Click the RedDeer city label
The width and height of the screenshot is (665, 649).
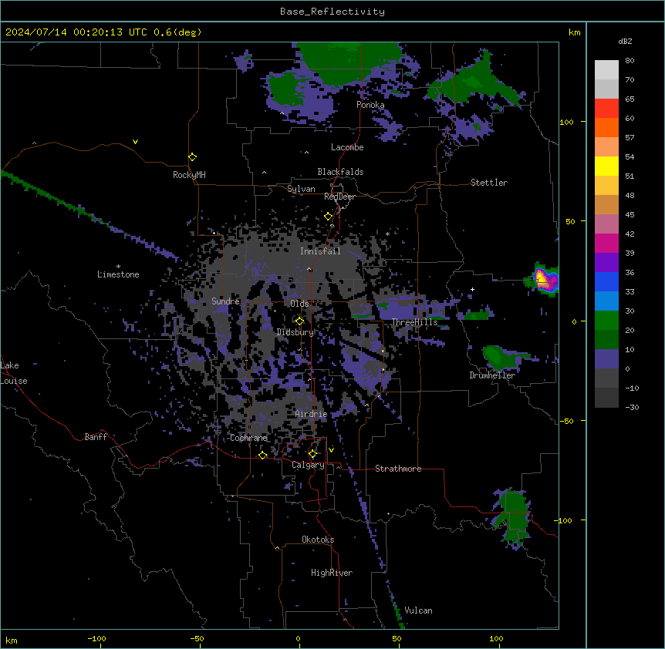pyautogui.click(x=339, y=197)
